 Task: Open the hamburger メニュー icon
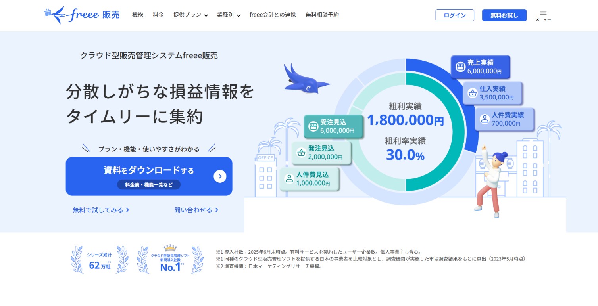[x=543, y=15]
